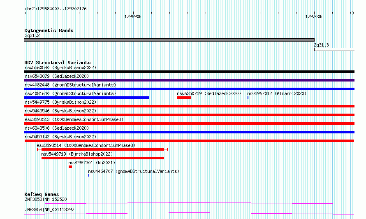Select the small nsv5987301 red block
The width and height of the screenshot is (366, 219).
click(x=70, y=167)
